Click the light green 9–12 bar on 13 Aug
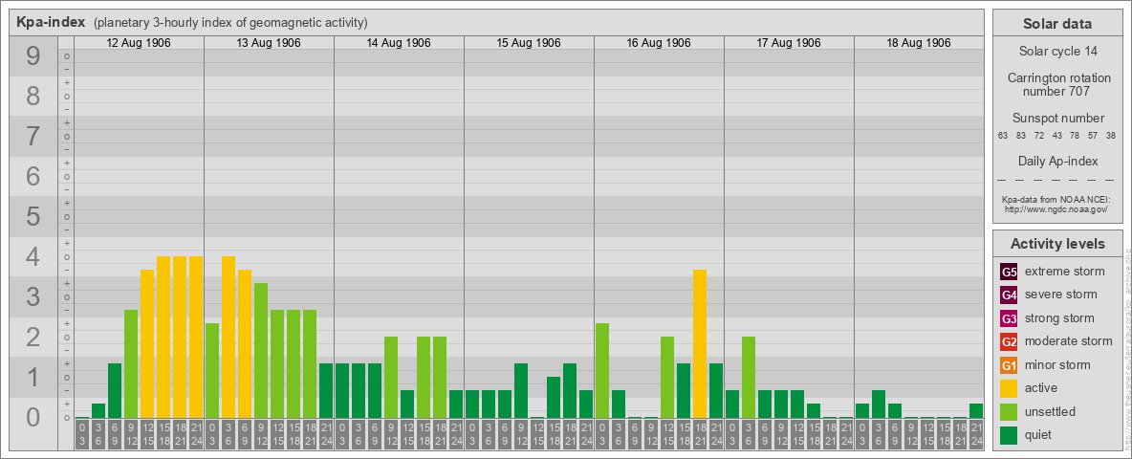Screen dimensions: 1132x459 click(x=261, y=351)
